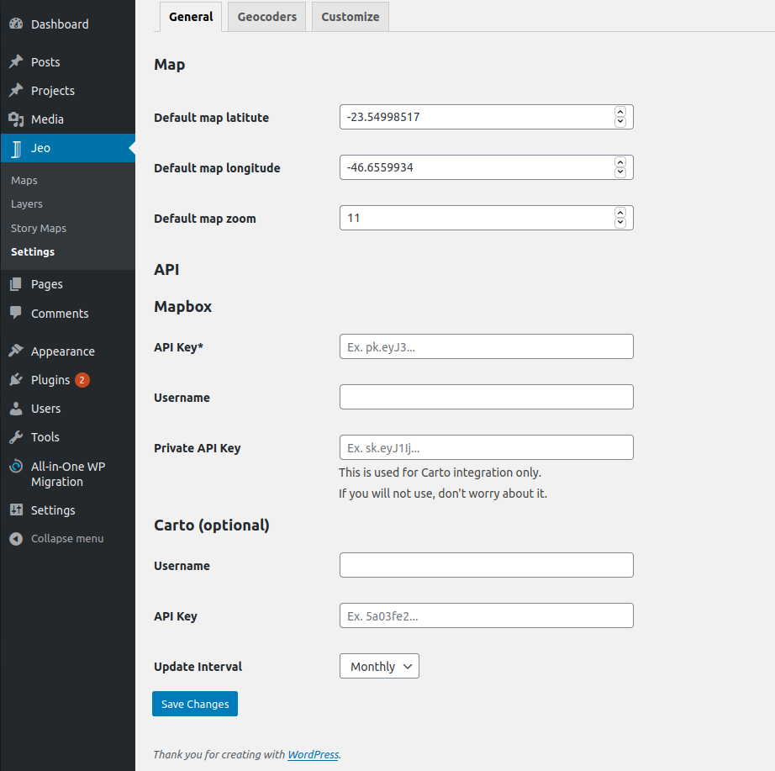The height and width of the screenshot is (771, 775).
Task: Click the Carto API Key input
Action: point(487,615)
